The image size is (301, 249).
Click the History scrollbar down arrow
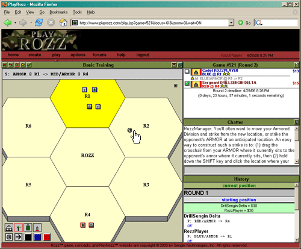[297, 240]
